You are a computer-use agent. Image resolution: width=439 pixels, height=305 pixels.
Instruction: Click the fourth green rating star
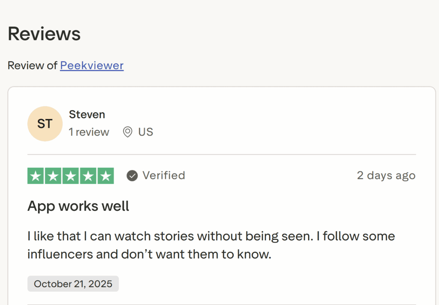(88, 176)
